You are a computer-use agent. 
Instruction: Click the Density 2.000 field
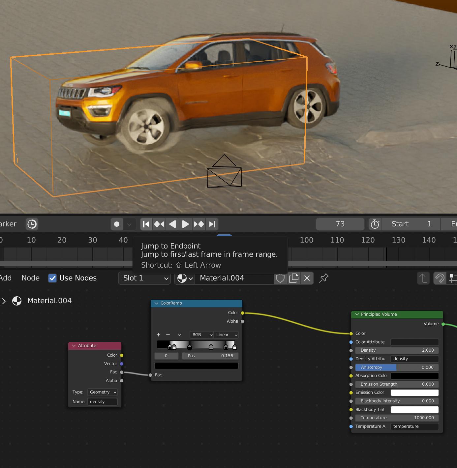click(x=397, y=350)
